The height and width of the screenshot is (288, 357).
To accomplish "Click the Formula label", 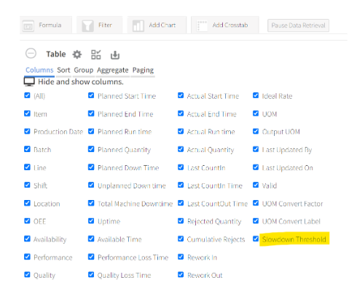I will click(x=50, y=25).
